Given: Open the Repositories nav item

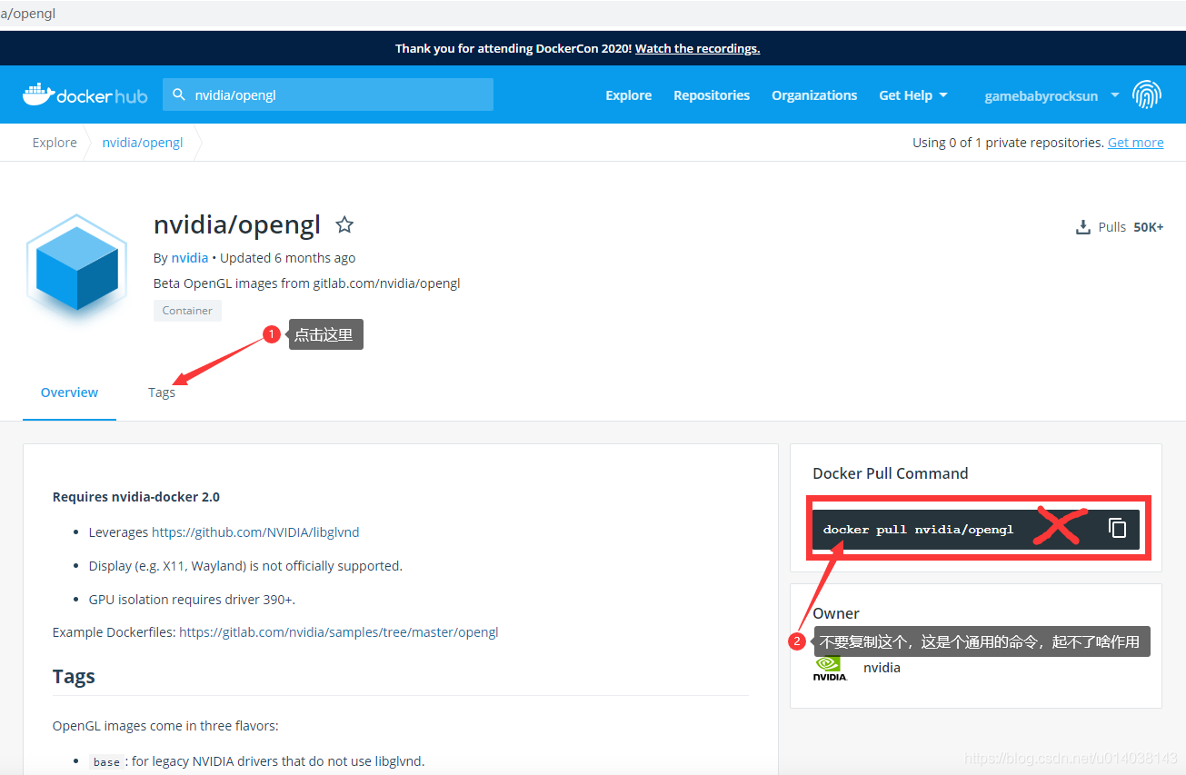Looking at the screenshot, I should pos(712,95).
